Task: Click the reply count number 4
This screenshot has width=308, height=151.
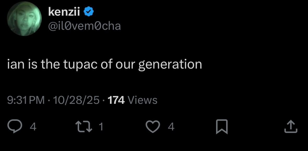Action: click(x=33, y=127)
